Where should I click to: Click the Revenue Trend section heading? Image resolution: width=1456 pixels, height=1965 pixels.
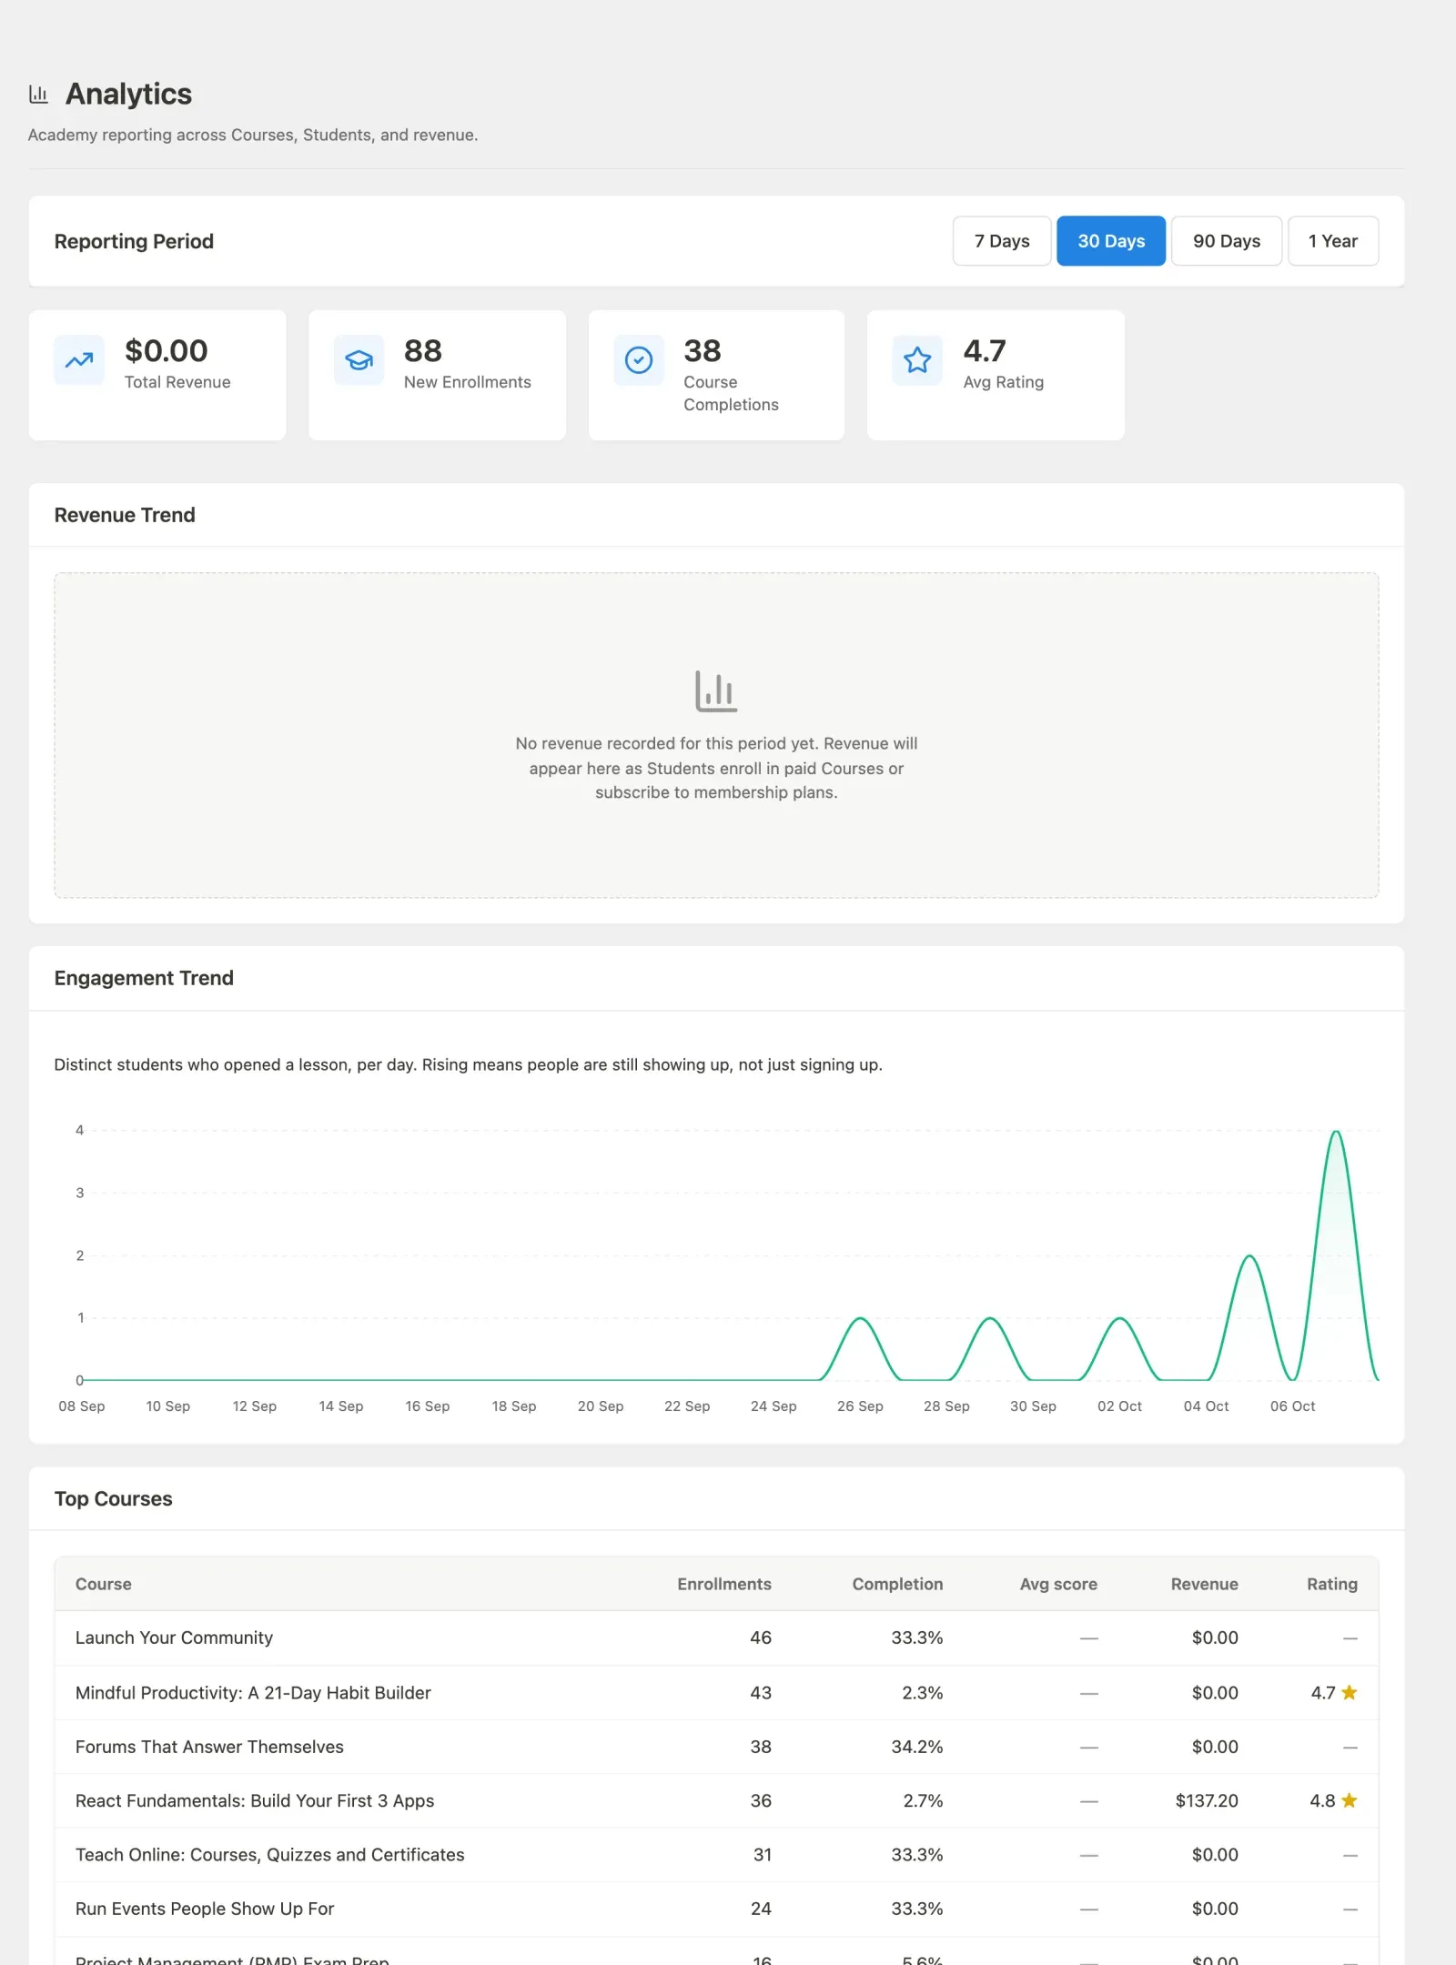pyautogui.click(x=125, y=515)
